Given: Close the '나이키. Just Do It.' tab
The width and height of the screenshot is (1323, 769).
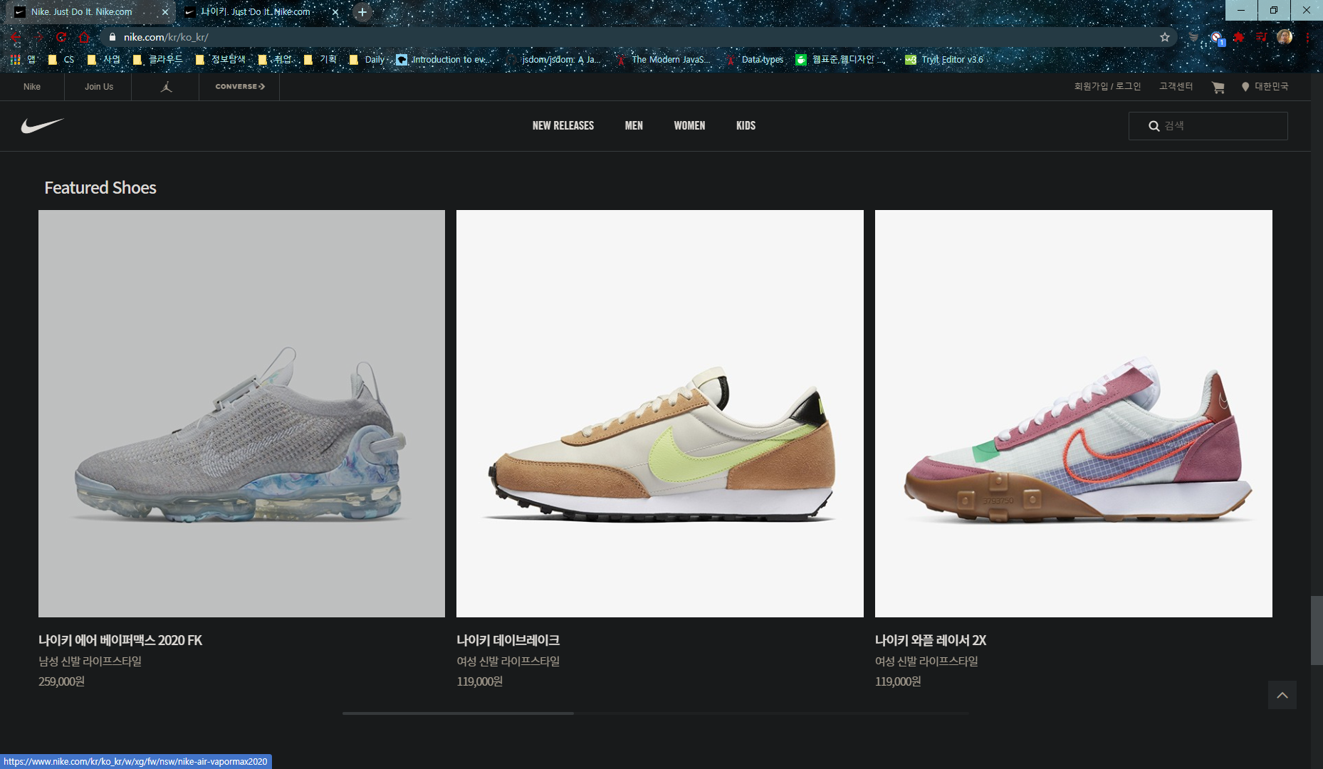Looking at the screenshot, I should tap(335, 12).
